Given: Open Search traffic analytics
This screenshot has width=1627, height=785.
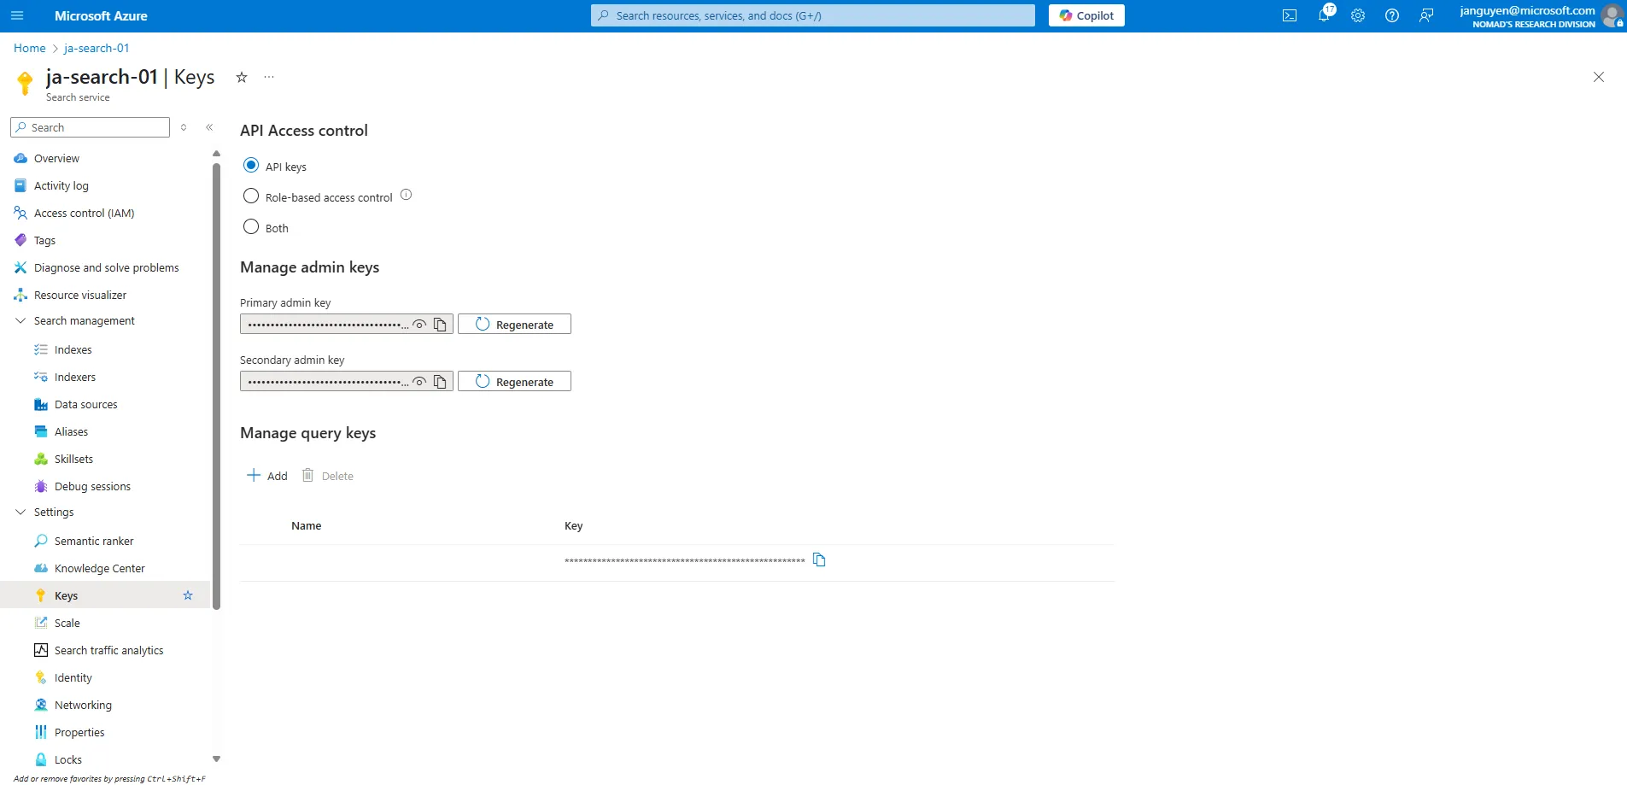Looking at the screenshot, I should (x=108, y=650).
